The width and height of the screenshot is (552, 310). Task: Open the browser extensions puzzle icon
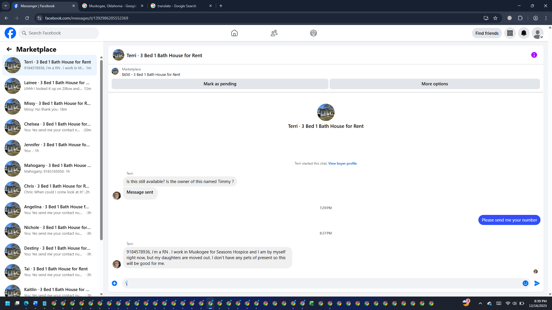click(520, 18)
